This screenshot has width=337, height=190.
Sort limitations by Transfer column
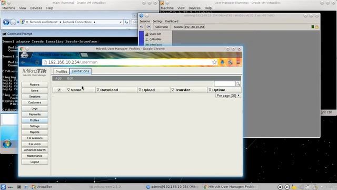[182, 90]
